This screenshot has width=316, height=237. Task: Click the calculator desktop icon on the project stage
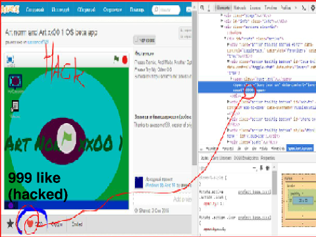(15, 106)
